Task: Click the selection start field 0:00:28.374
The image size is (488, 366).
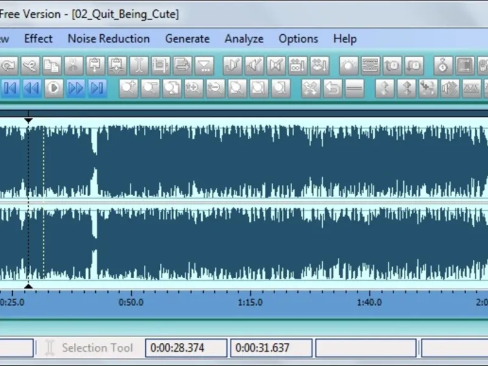Action: (x=186, y=348)
